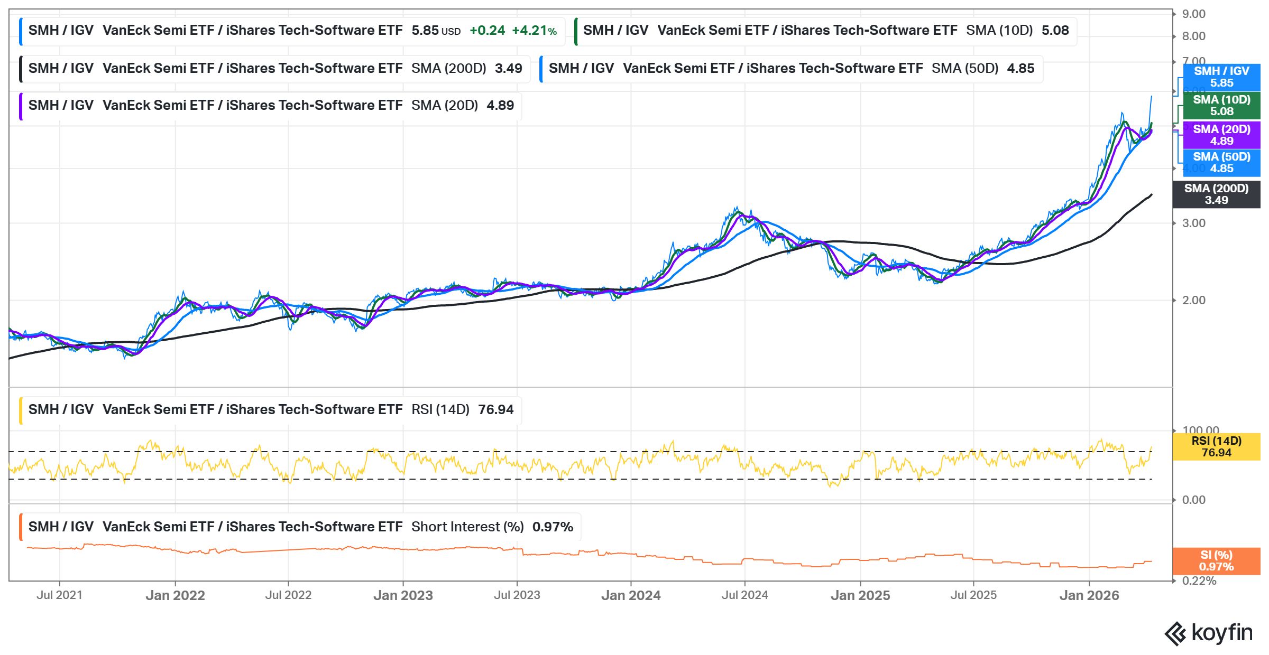Open the Short Interest (%) legend box

(300, 527)
